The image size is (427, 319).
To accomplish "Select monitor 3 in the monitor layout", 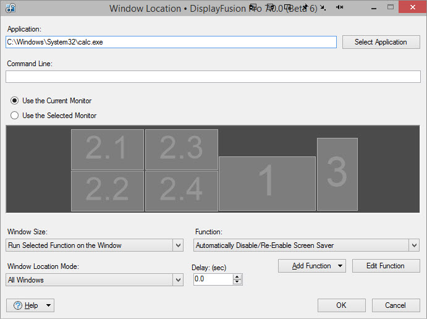I will [x=337, y=174].
